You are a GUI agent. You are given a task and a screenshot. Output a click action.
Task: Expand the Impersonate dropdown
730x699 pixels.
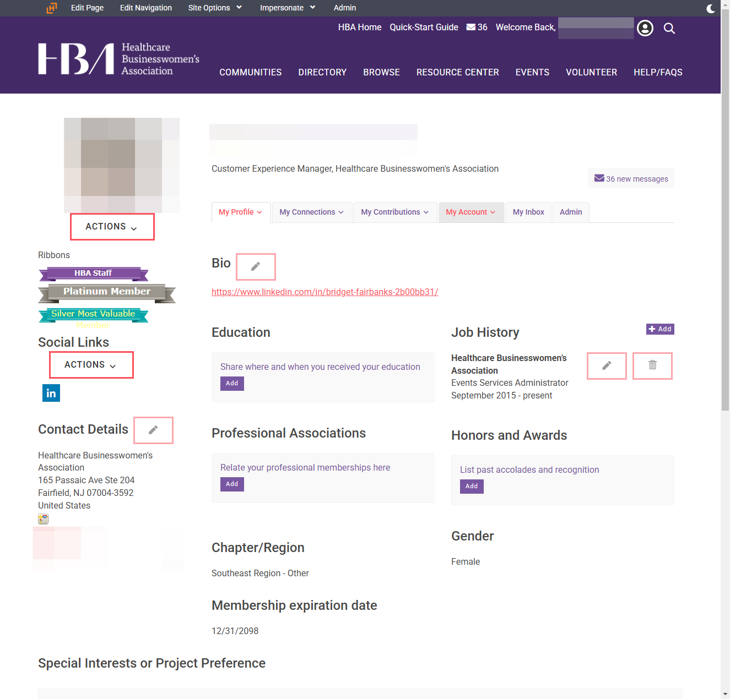tap(288, 8)
